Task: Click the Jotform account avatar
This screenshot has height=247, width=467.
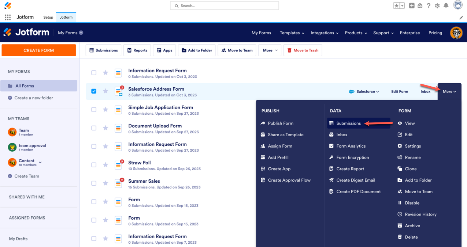Action: 456,33
